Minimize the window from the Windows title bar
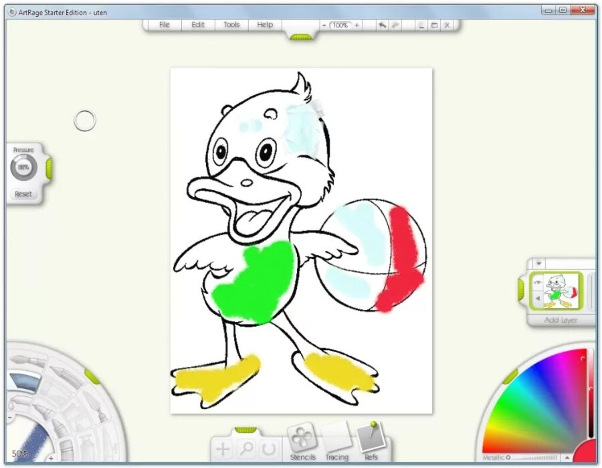Screen dimensions: 602x468 pyautogui.click(x=549, y=10)
